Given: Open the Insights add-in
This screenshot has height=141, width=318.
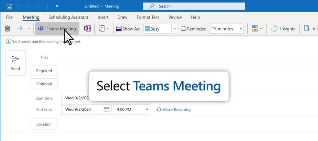Looking at the screenshot, I should pyautogui.click(x=283, y=29).
